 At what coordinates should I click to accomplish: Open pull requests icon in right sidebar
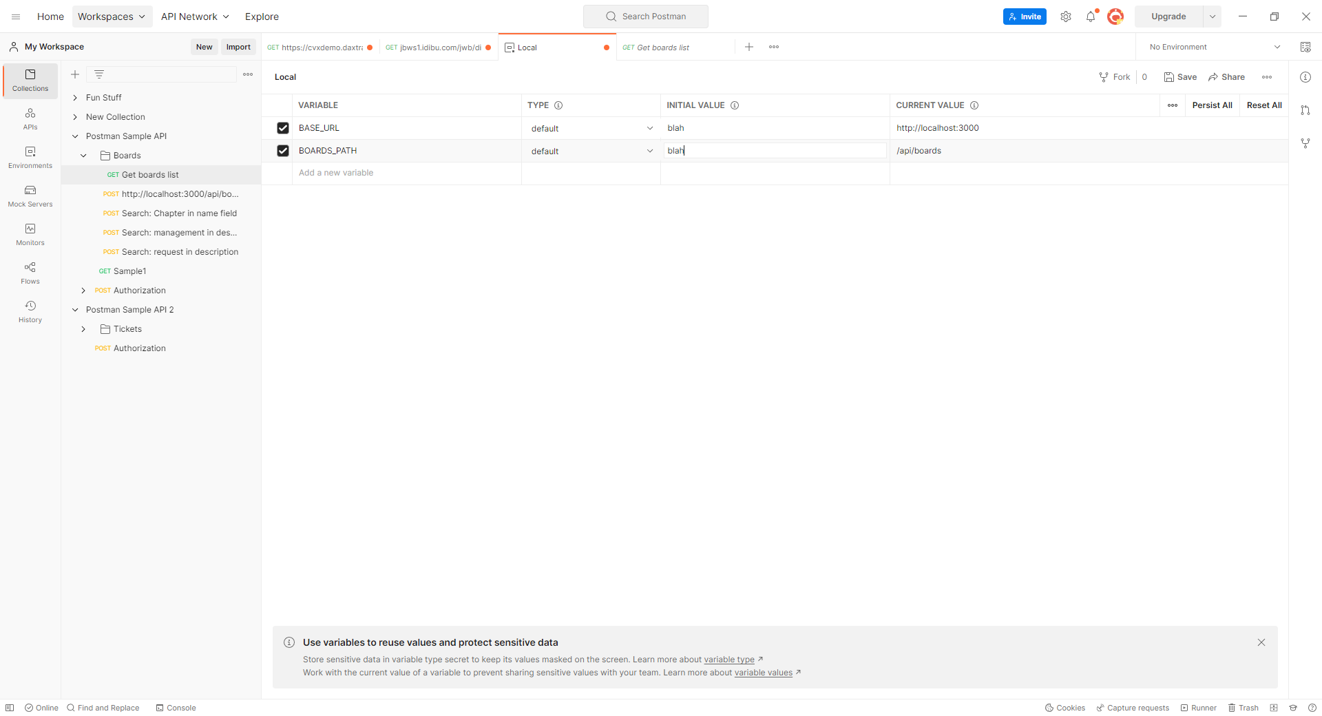click(x=1305, y=110)
